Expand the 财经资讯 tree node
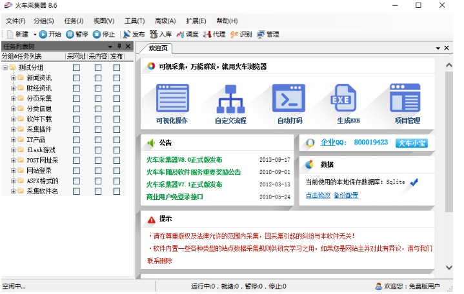464x294 pixels. pos(14,88)
